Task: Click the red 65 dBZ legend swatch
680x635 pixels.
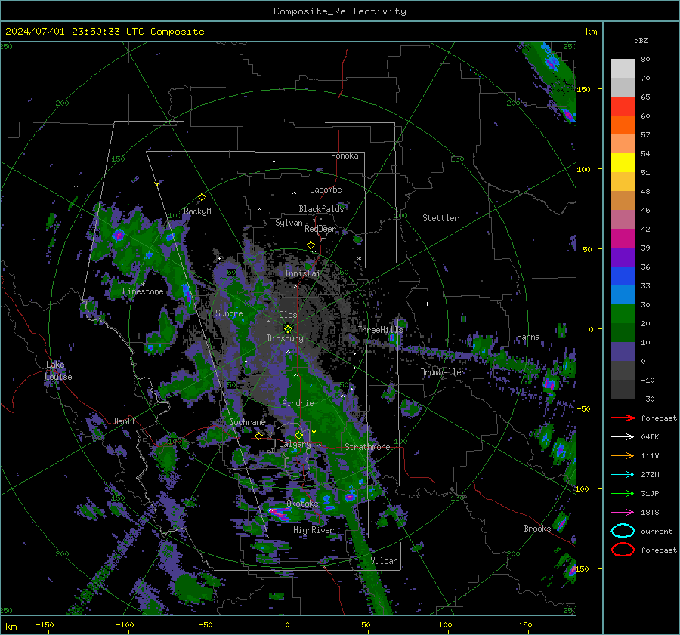Action: [x=623, y=106]
